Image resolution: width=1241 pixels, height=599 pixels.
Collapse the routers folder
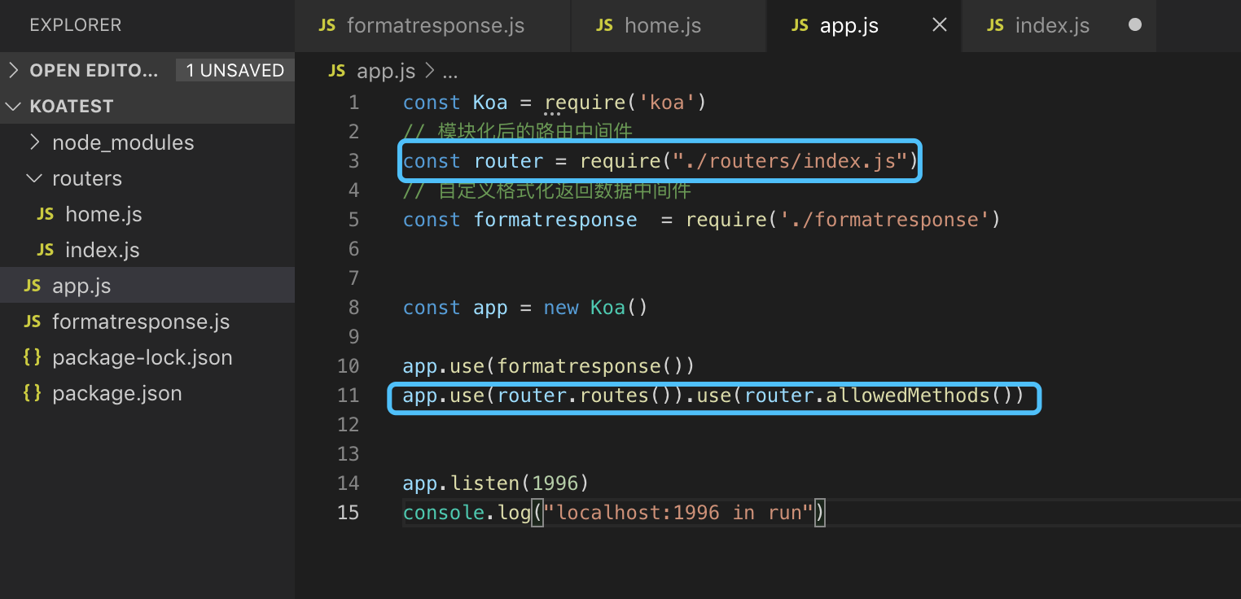[86, 178]
